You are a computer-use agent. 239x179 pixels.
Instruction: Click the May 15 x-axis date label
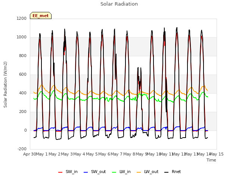pyautogui.click(x=217, y=154)
